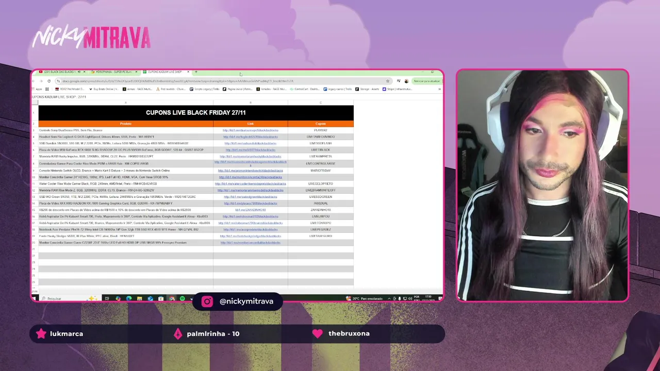
Task: Select the Controle Sony DualSense PS5 row
Action: 126,130
